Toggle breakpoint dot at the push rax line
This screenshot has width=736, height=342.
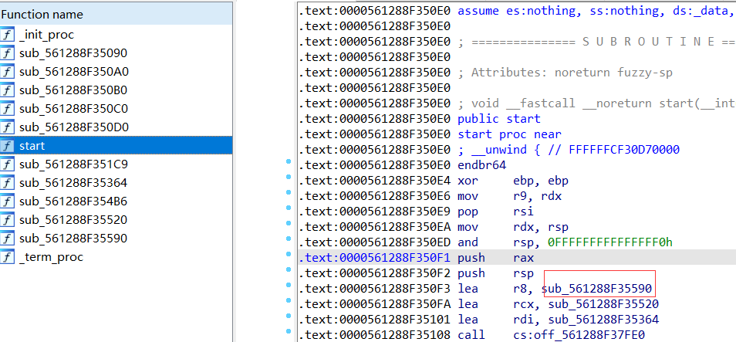click(289, 257)
